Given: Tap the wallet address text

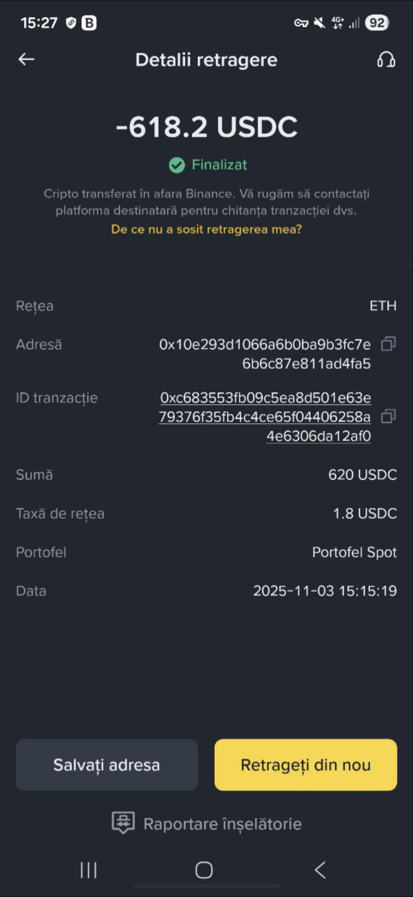Looking at the screenshot, I should pyautogui.click(x=265, y=354).
